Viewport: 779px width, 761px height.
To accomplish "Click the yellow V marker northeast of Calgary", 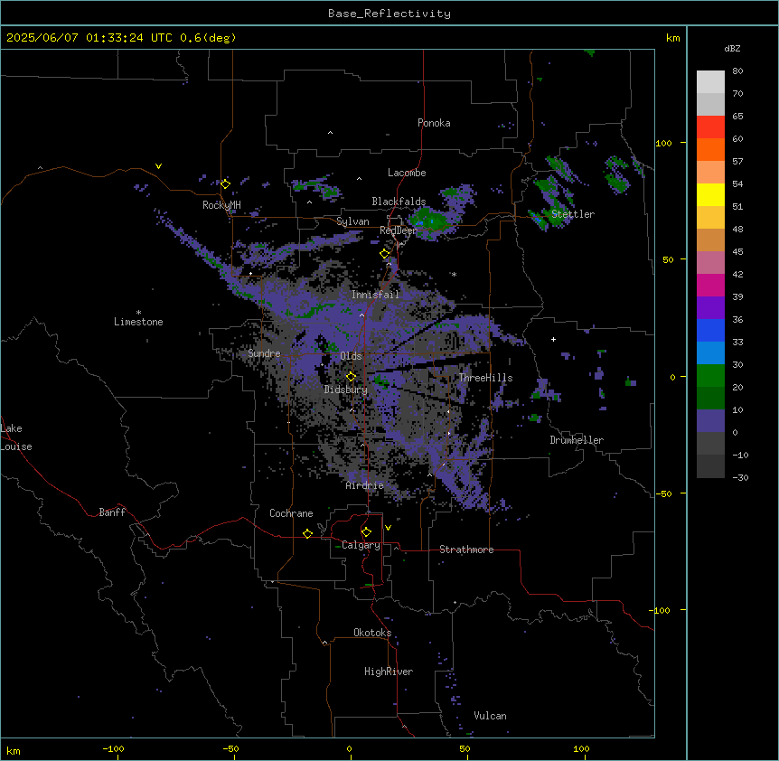I will click(388, 528).
